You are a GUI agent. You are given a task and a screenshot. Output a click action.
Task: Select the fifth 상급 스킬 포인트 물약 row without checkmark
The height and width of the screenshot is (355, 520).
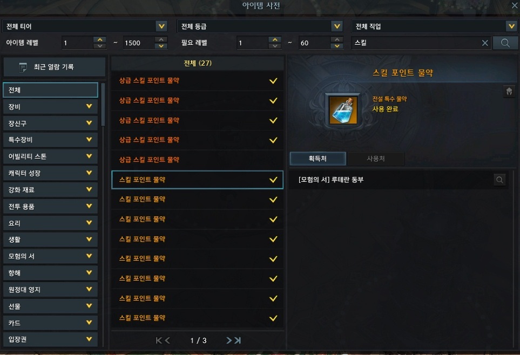(x=197, y=160)
